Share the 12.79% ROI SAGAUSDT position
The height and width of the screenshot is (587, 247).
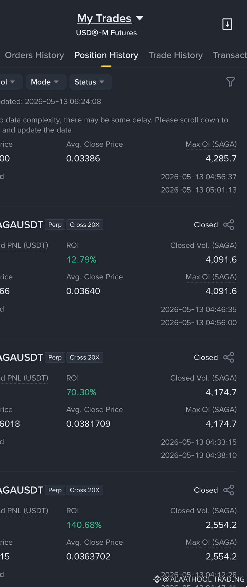(229, 225)
